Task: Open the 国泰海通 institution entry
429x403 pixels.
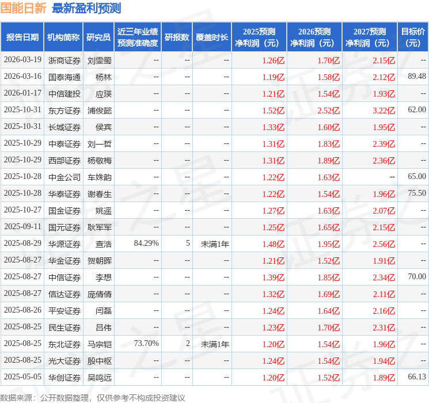Action: (x=64, y=77)
